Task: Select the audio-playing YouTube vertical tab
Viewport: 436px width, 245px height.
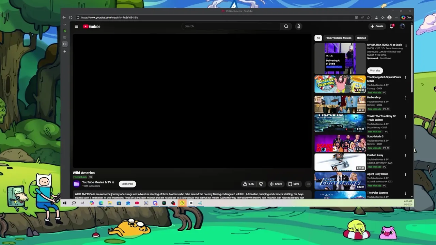Action: coord(65,44)
